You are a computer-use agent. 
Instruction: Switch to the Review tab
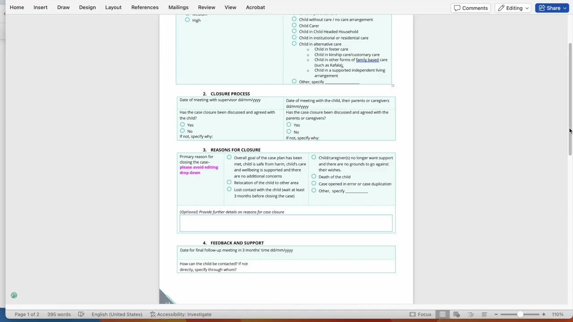tap(206, 7)
